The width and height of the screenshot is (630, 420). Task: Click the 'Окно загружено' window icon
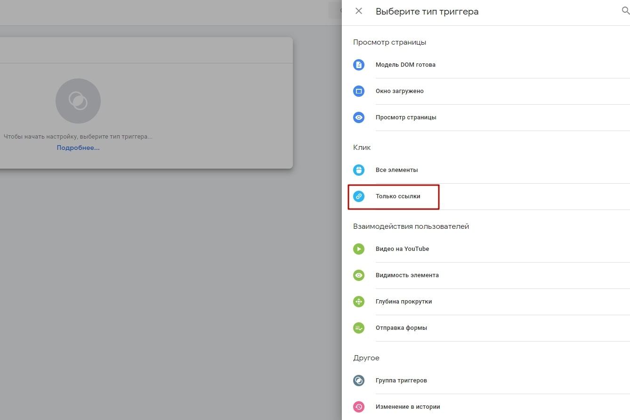coord(359,91)
